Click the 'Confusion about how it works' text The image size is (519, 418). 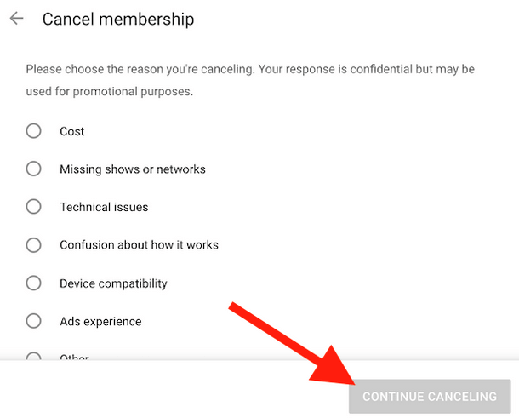(139, 245)
